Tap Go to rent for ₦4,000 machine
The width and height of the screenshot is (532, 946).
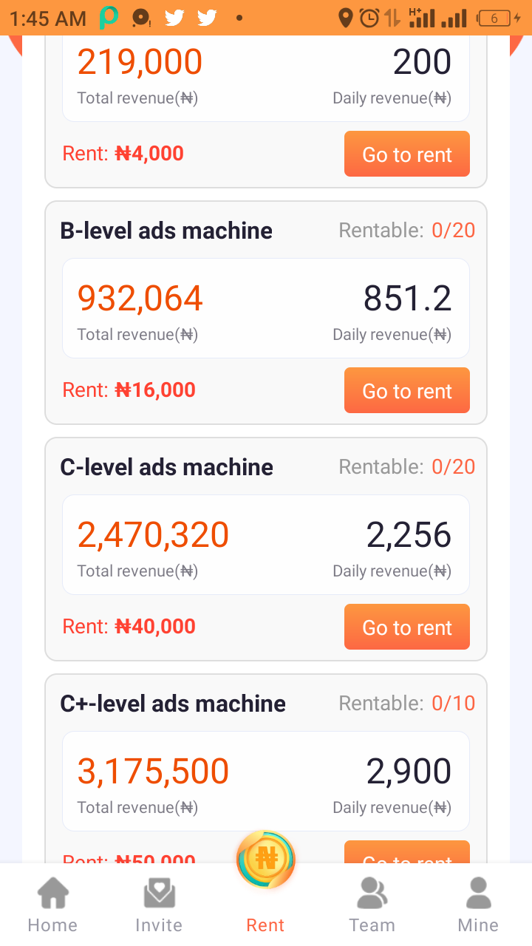click(x=407, y=154)
